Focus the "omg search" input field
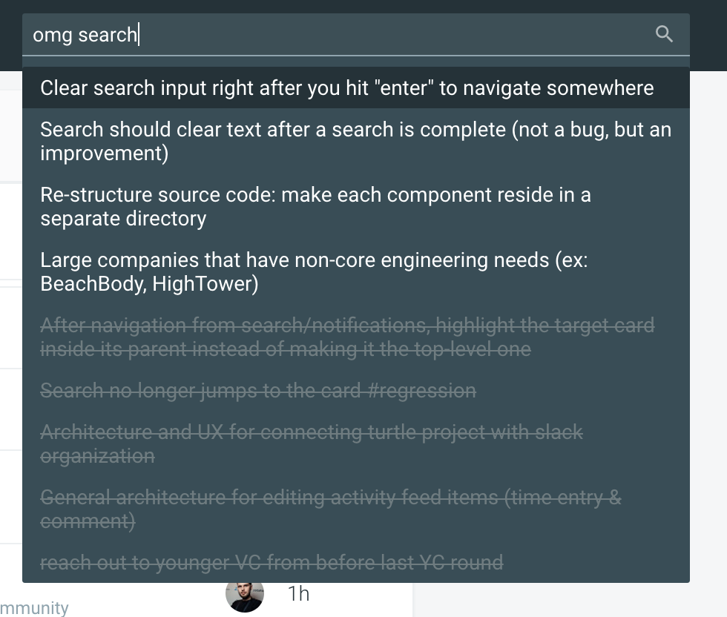727x617 pixels. pyautogui.click(x=334, y=34)
